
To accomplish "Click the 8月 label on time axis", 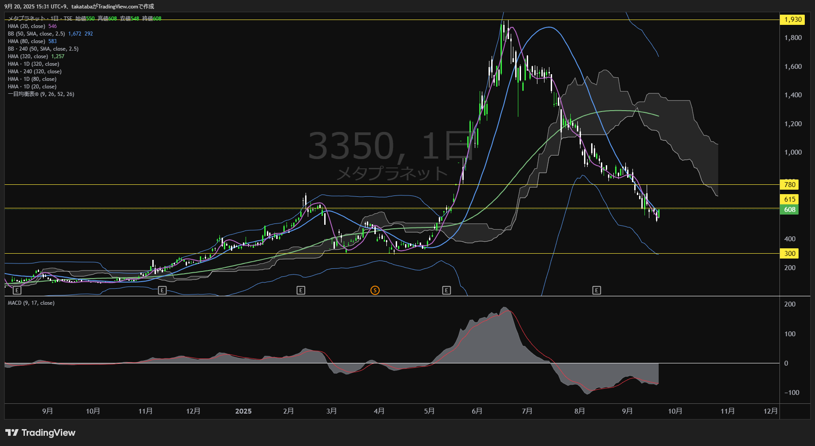I will [x=580, y=411].
